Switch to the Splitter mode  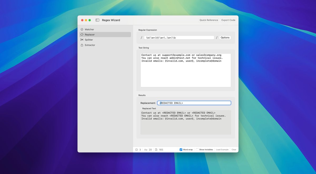tap(90, 40)
